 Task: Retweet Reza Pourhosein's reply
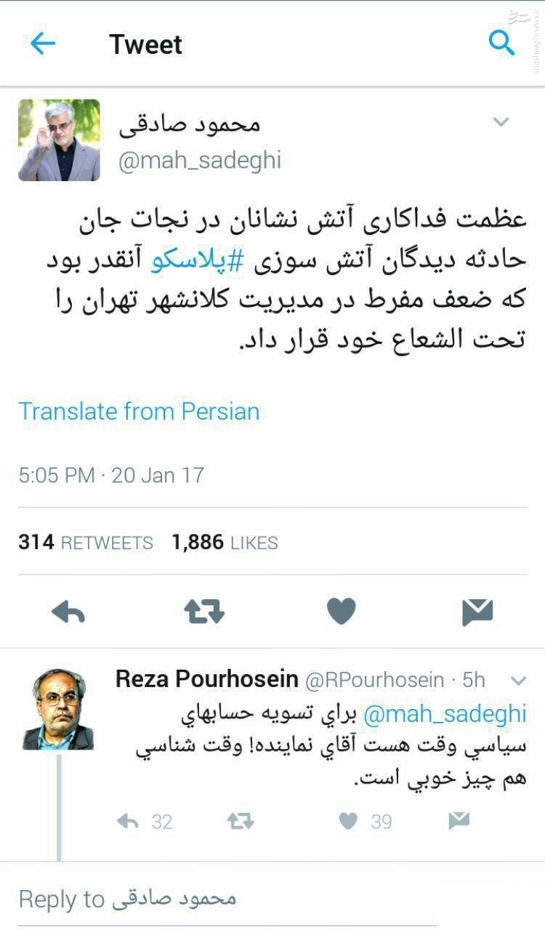(241, 822)
